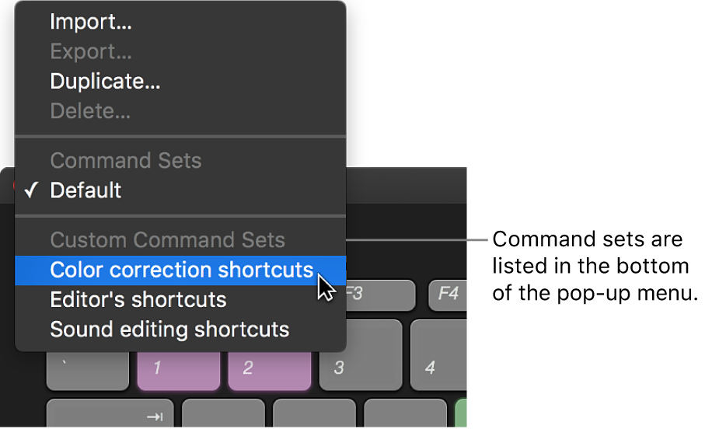
Task: Switch to the Editor's shortcuts command set
Action: (138, 300)
